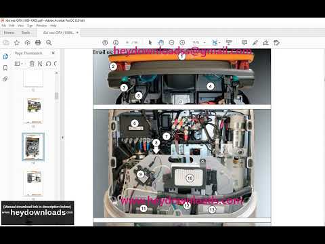Click the Save file icon in toolbar
This screenshot has width=325, height=244.
click(6, 43)
